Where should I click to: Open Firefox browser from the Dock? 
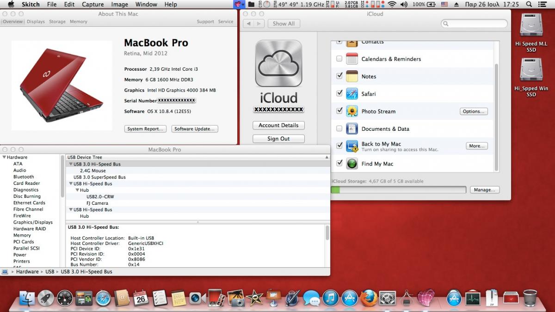click(369, 298)
